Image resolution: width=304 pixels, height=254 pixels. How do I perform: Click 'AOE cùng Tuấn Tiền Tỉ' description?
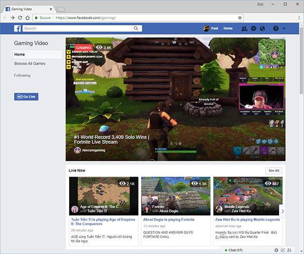click(x=101, y=239)
